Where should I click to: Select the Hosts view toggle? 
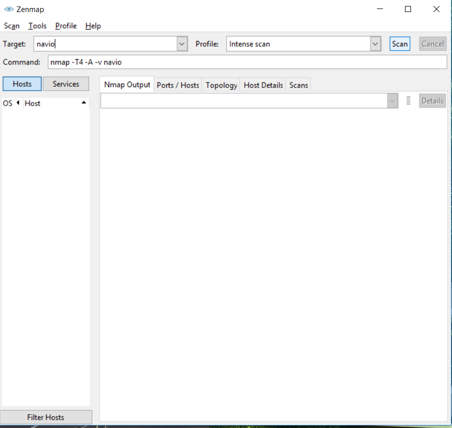22,84
